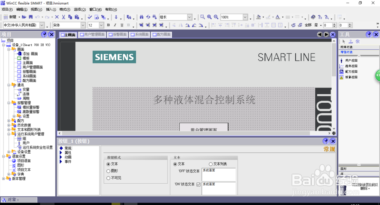Image resolution: width=380 pixels, height=205 pixels.
Task: Start runtime simulator icon in the toolbar
Action: 97,17
